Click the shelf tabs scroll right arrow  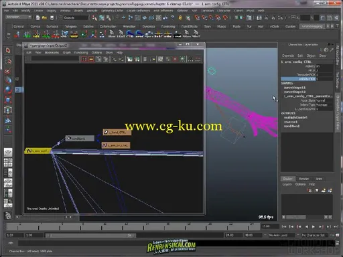click(332, 26)
